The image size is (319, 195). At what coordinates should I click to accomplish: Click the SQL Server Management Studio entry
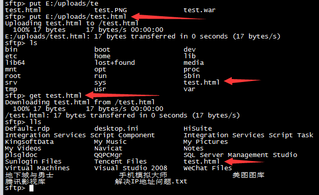[240, 155]
